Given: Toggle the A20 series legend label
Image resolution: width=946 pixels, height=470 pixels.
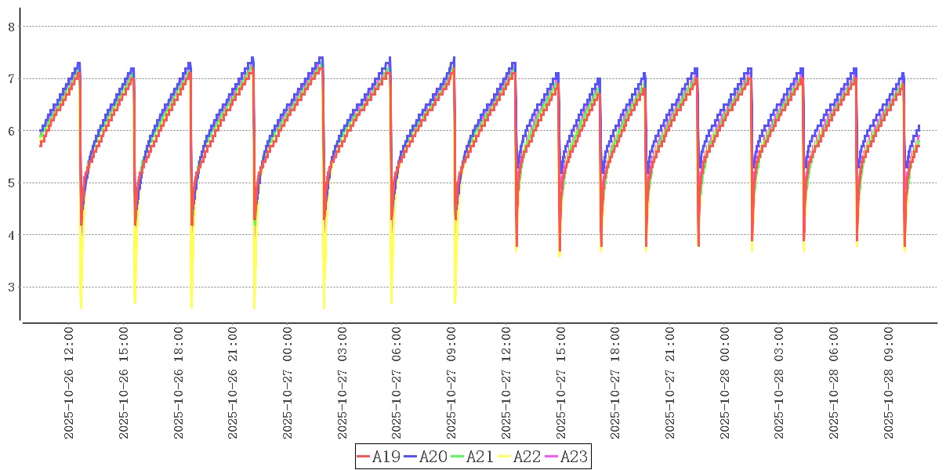Looking at the screenshot, I should click(433, 457).
